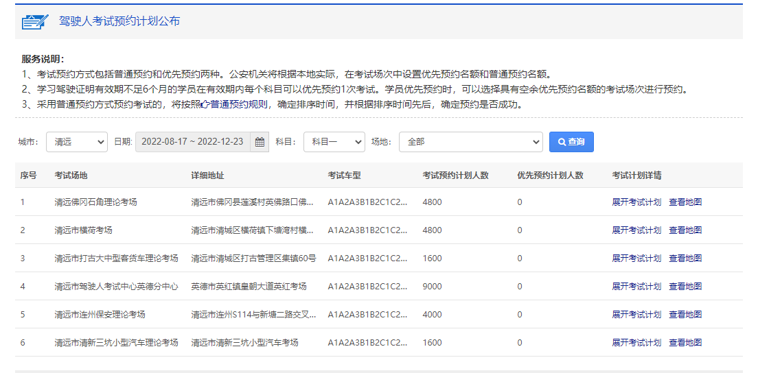
Task: Expand exam plan for 清远佛冈石角理论考场
Action: [x=636, y=202]
